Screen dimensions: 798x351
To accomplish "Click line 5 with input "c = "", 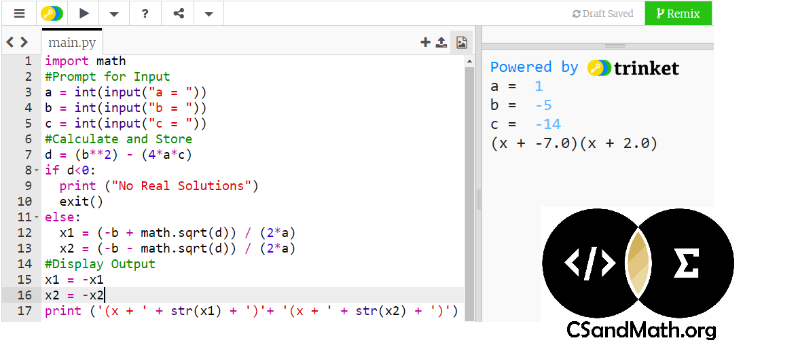I will pos(126,124).
